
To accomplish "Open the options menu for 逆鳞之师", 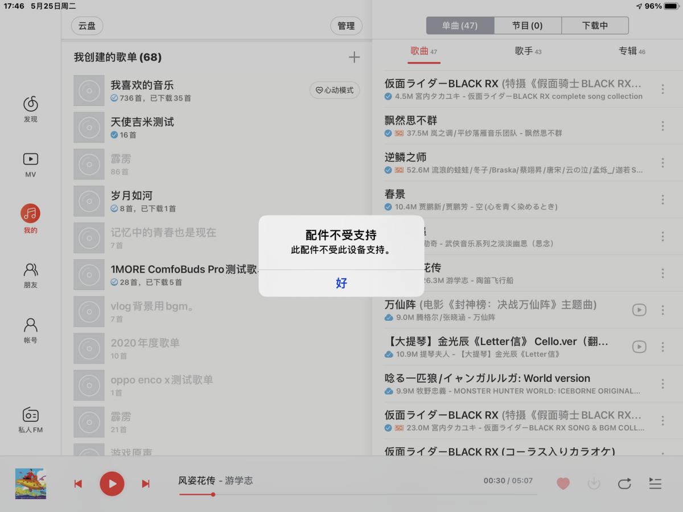I will (663, 163).
